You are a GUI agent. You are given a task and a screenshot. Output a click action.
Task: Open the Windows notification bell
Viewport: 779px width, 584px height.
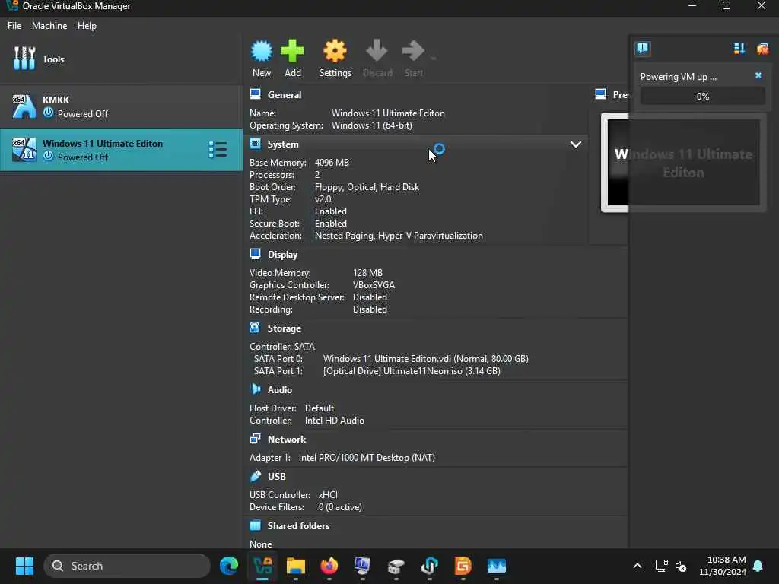pyautogui.click(x=758, y=566)
